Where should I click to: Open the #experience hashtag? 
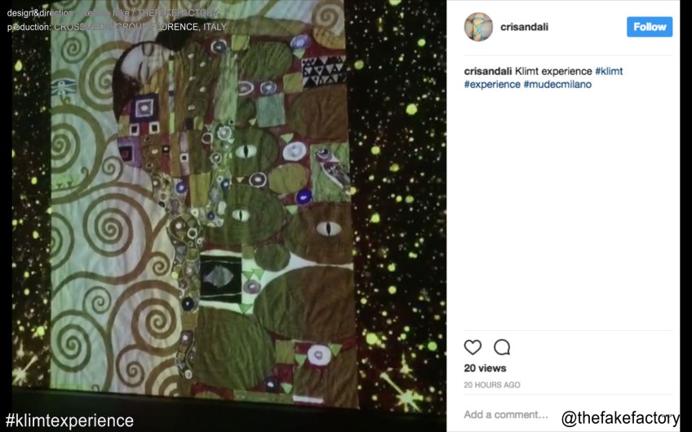(x=492, y=84)
